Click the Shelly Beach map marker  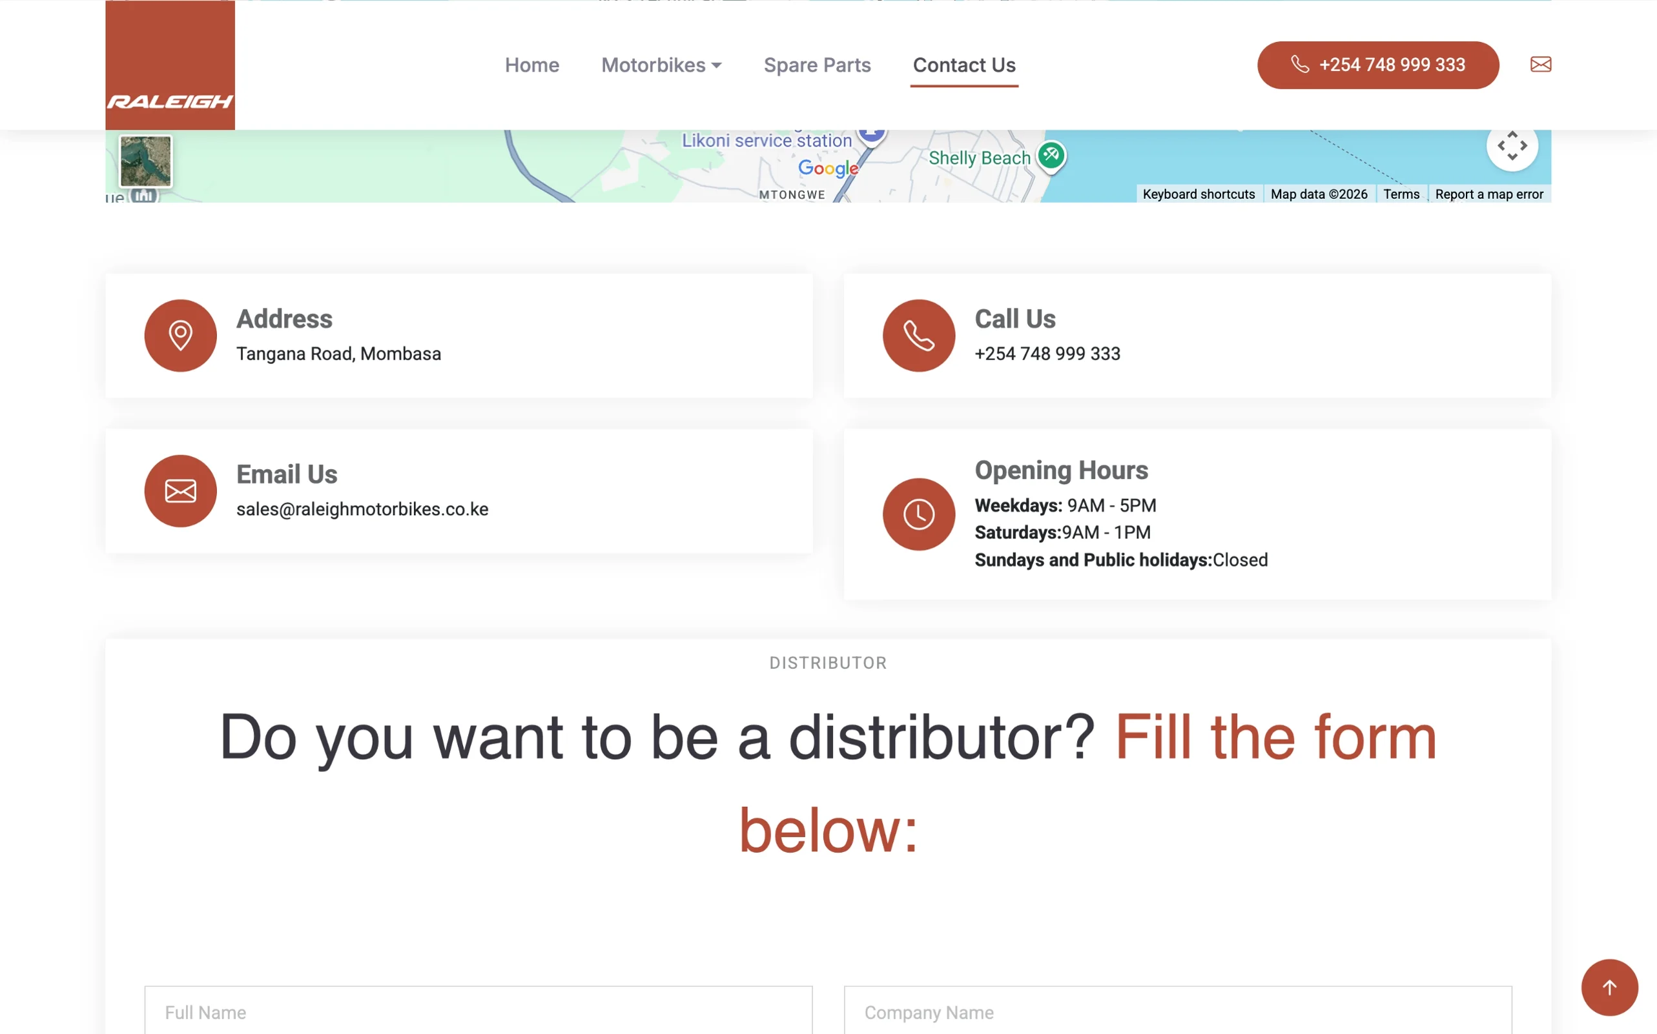[1051, 157]
